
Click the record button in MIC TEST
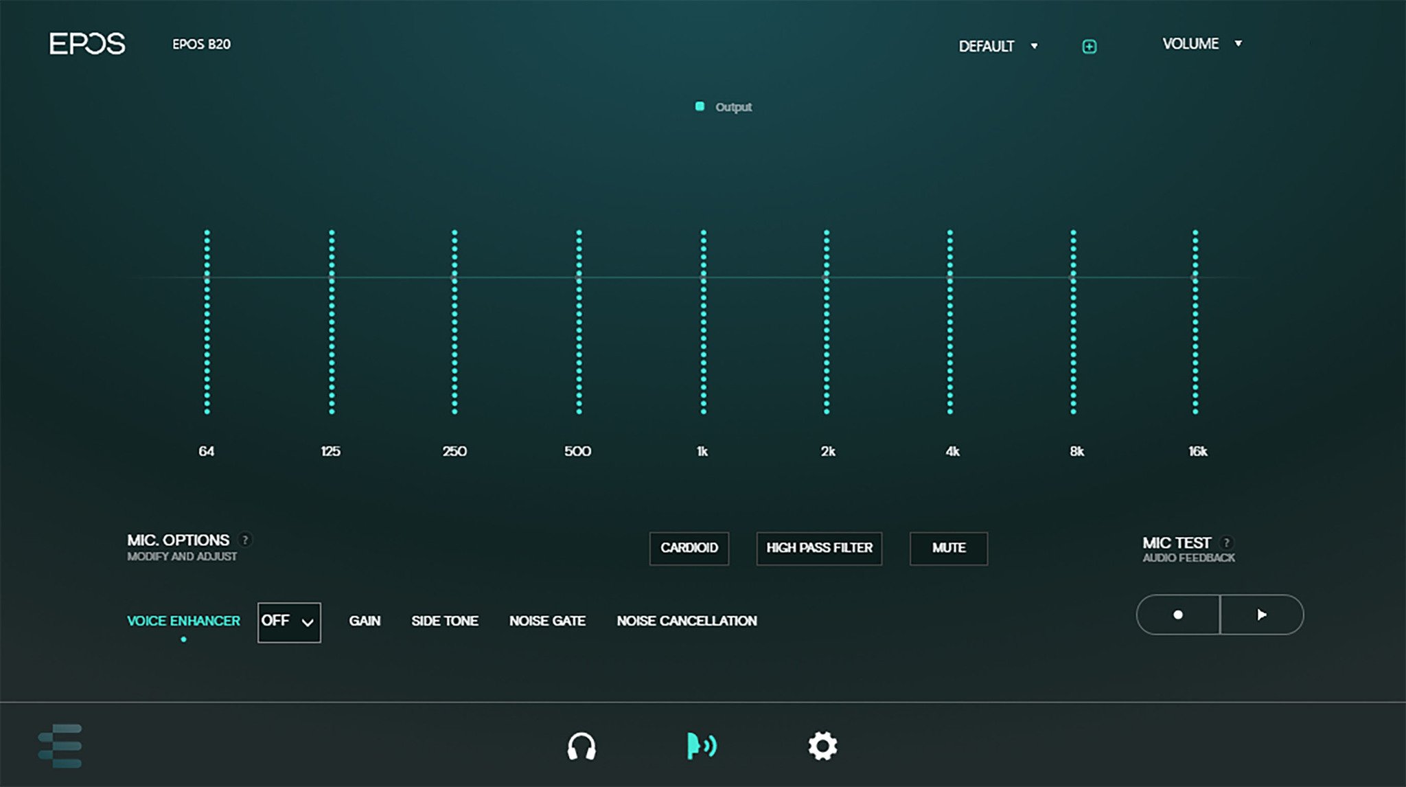(1180, 614)
